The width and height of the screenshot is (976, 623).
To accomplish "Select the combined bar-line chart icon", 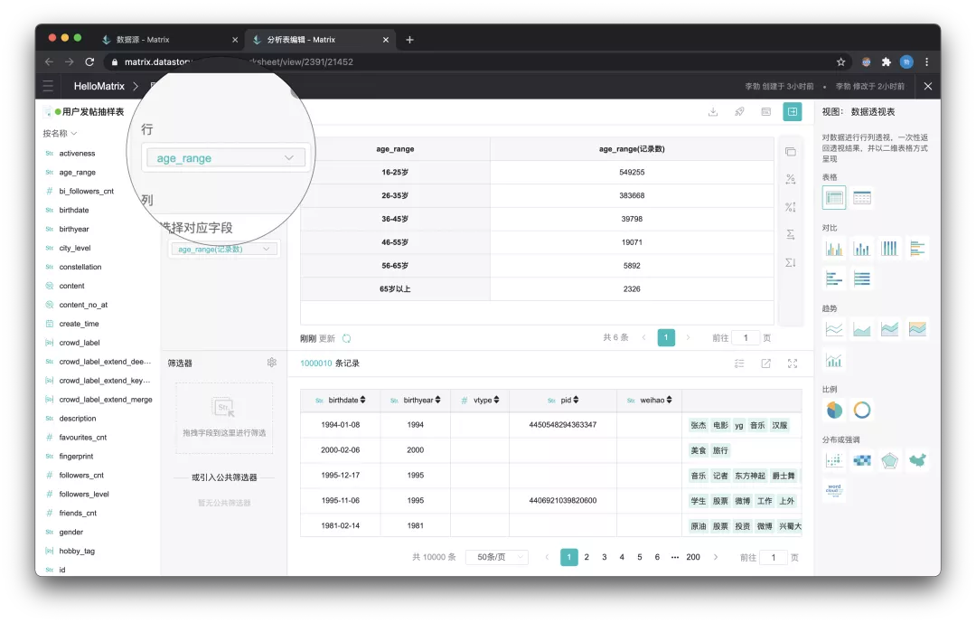I will pyautogui.click(x=833, y=360).
